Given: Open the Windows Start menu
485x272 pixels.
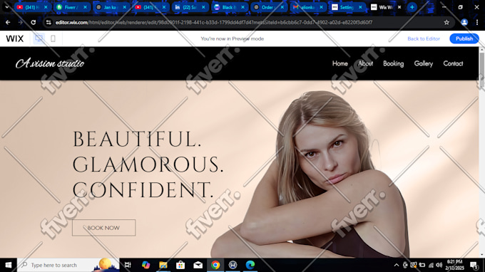Looking at the screenshot, I should coord(9,265).
